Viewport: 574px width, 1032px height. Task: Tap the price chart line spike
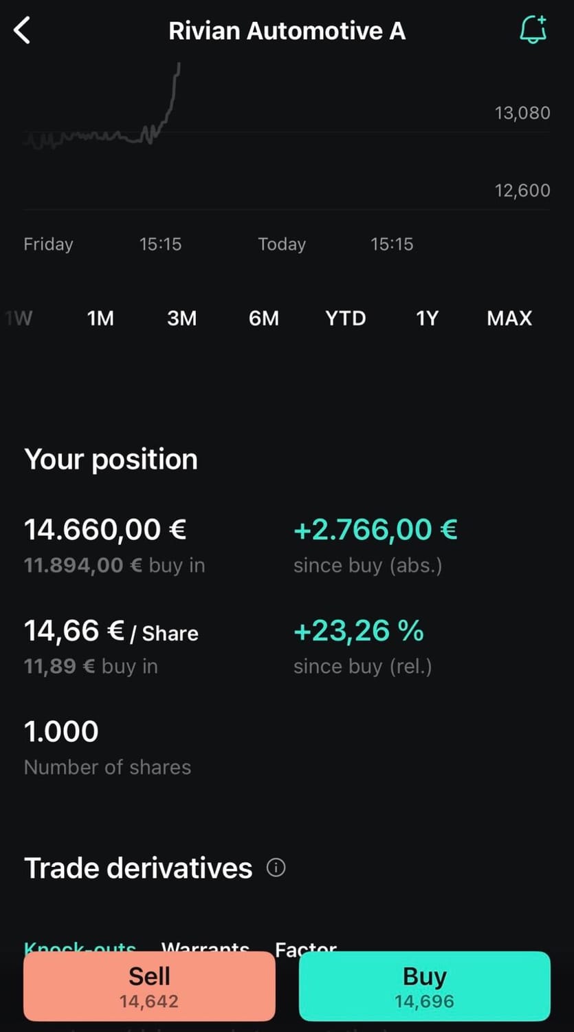click(170, 96)
